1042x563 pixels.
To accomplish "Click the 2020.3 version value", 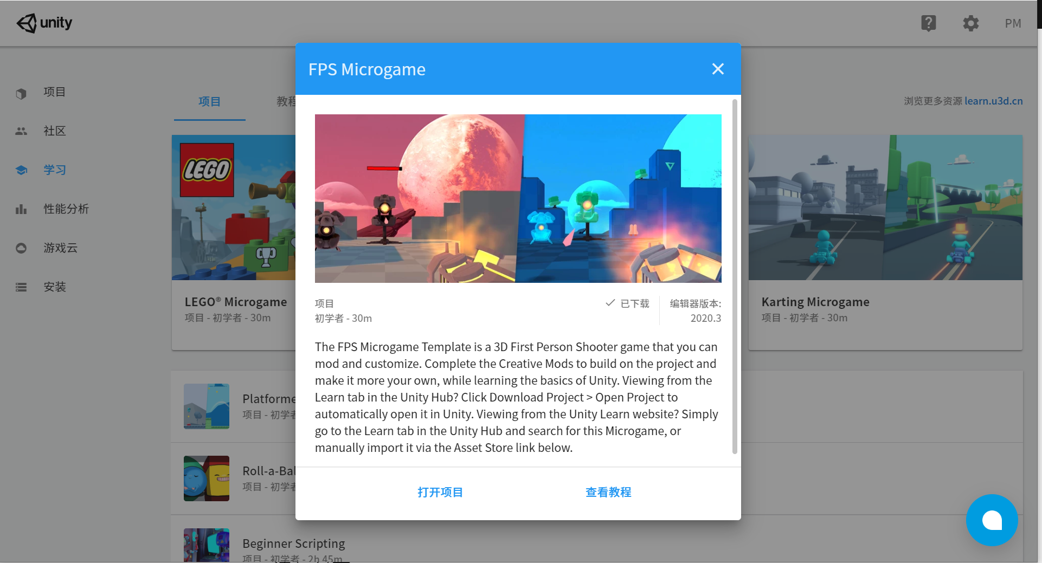I will pos(706,318).
